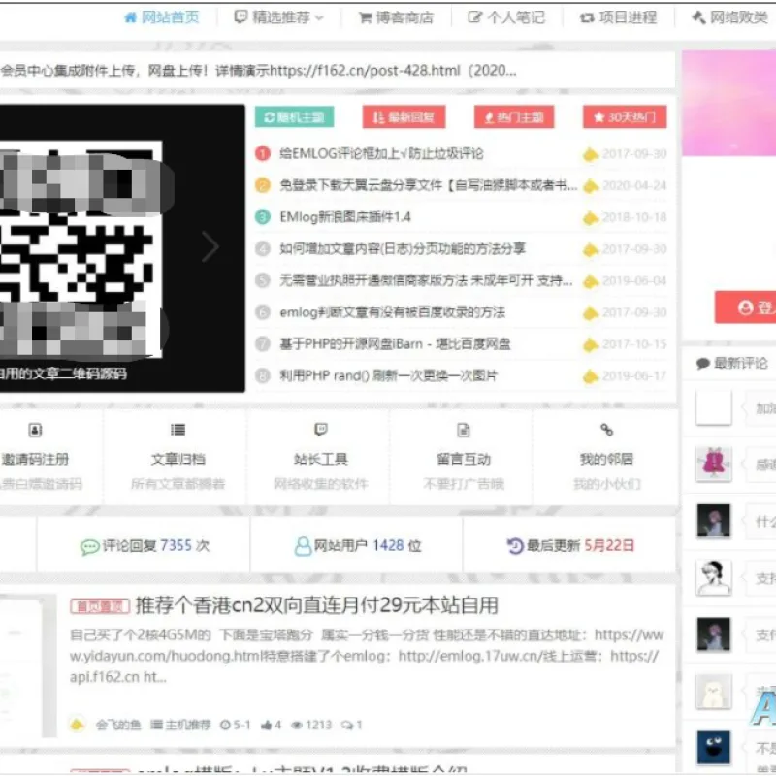
Task: Switch to the 最新回复 tab
Action: click(404, 117)
